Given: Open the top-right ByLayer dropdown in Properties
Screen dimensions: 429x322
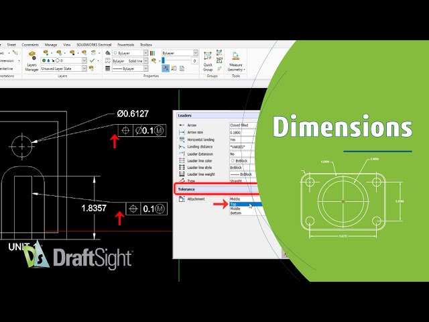Looking at the screenshot, I should pyautogui.click(x=180, y=53).
